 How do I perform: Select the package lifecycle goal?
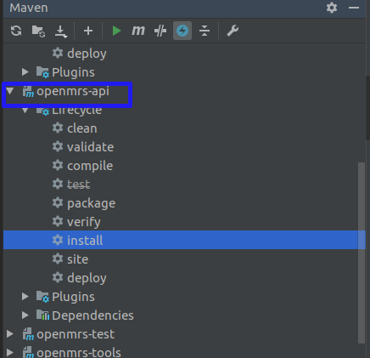coord(91,203)
